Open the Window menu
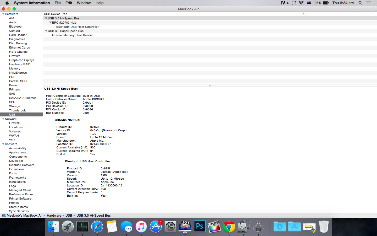 [x=84, y=3]
